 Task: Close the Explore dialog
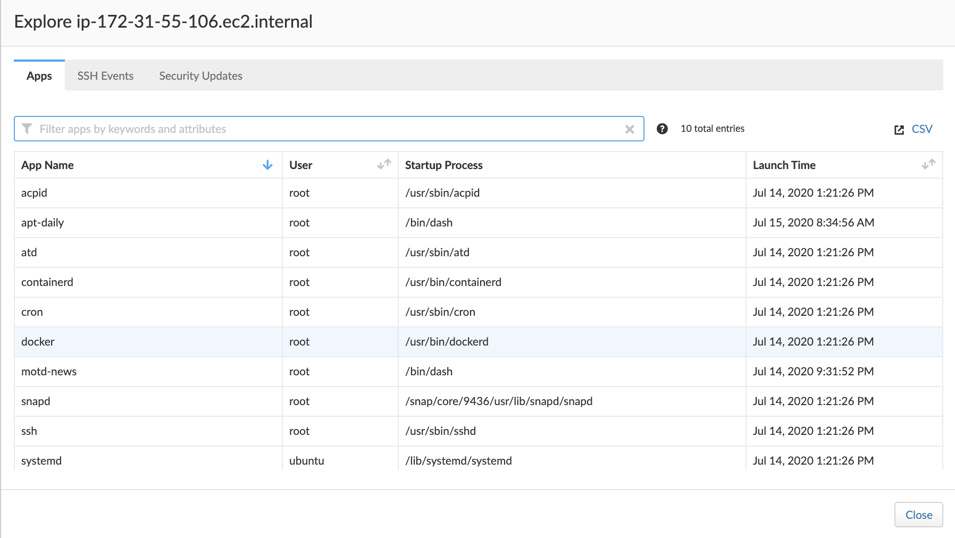[x=918, y=515]
